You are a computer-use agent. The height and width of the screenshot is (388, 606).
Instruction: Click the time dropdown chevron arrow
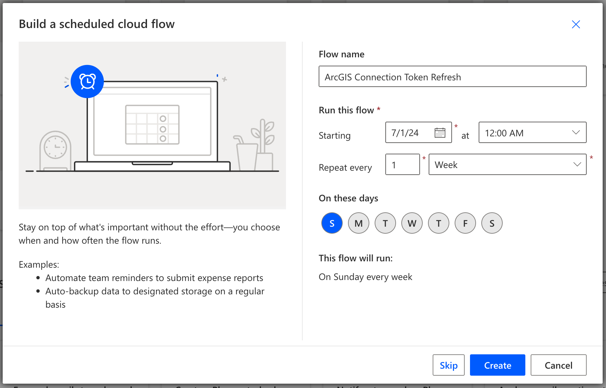(x=576, y=132)
